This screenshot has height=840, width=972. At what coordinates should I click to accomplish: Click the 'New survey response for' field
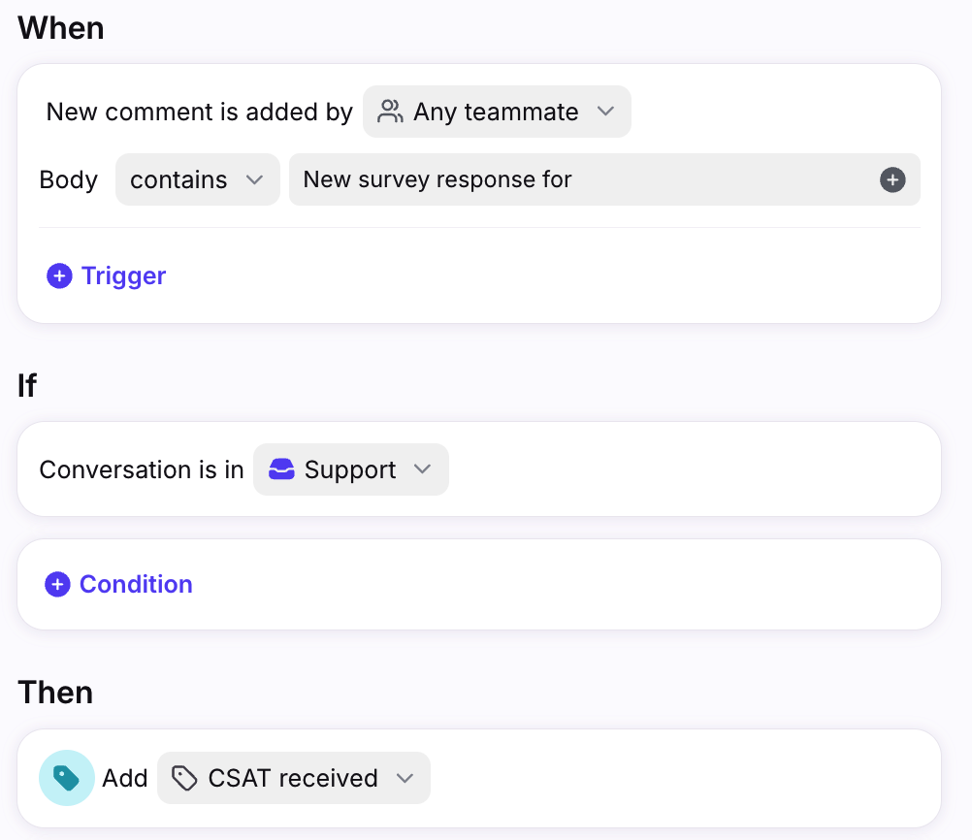[604, 179]
